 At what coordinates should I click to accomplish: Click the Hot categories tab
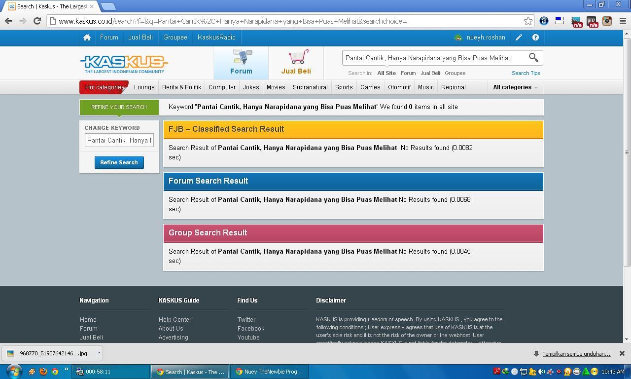coord(104,87)
